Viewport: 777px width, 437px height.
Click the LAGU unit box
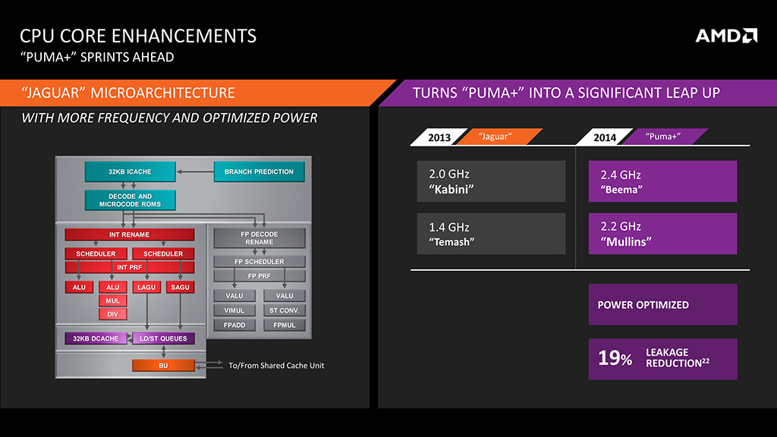146,287
